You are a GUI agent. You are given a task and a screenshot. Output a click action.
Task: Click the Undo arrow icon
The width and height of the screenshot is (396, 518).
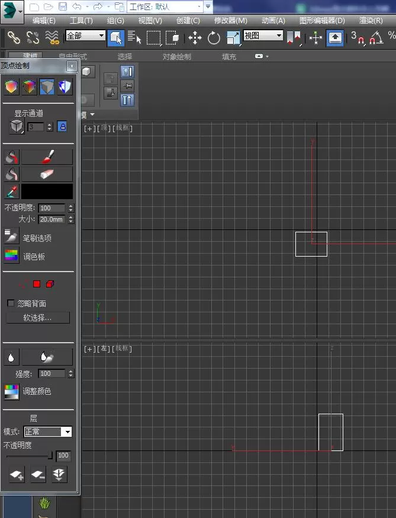(76, 7)
